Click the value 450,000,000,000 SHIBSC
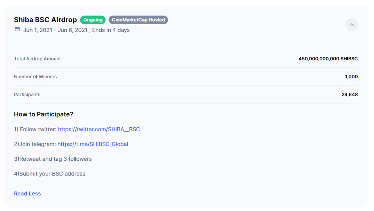This screenshot has width=374, height=211. pyautogui.click(x=328, y=59)
